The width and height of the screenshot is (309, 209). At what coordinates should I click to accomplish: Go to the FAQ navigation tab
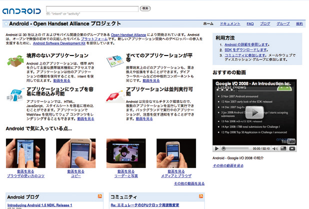[x=250, y=23]
